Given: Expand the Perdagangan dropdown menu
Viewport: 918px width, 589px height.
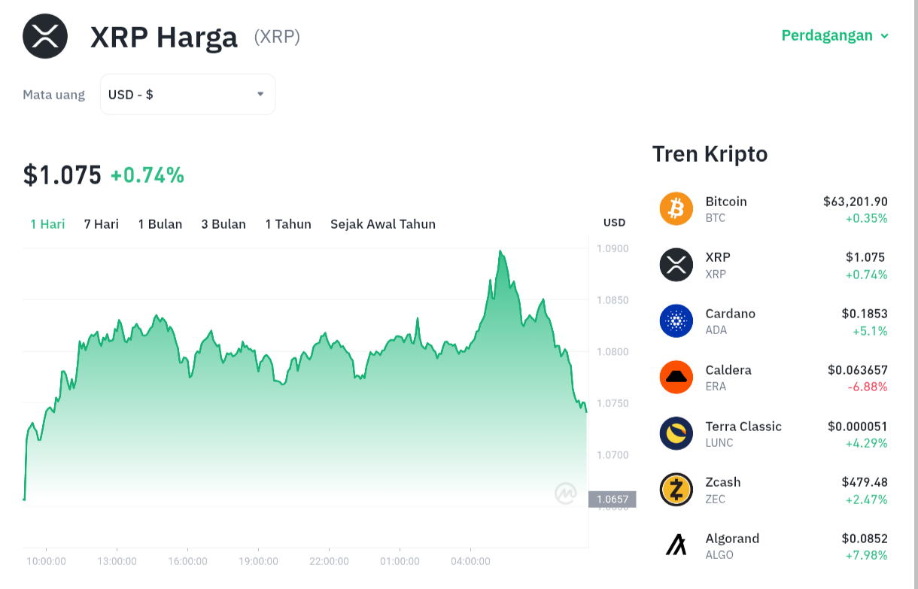Looking at the screenshot, I should (835, 35).
